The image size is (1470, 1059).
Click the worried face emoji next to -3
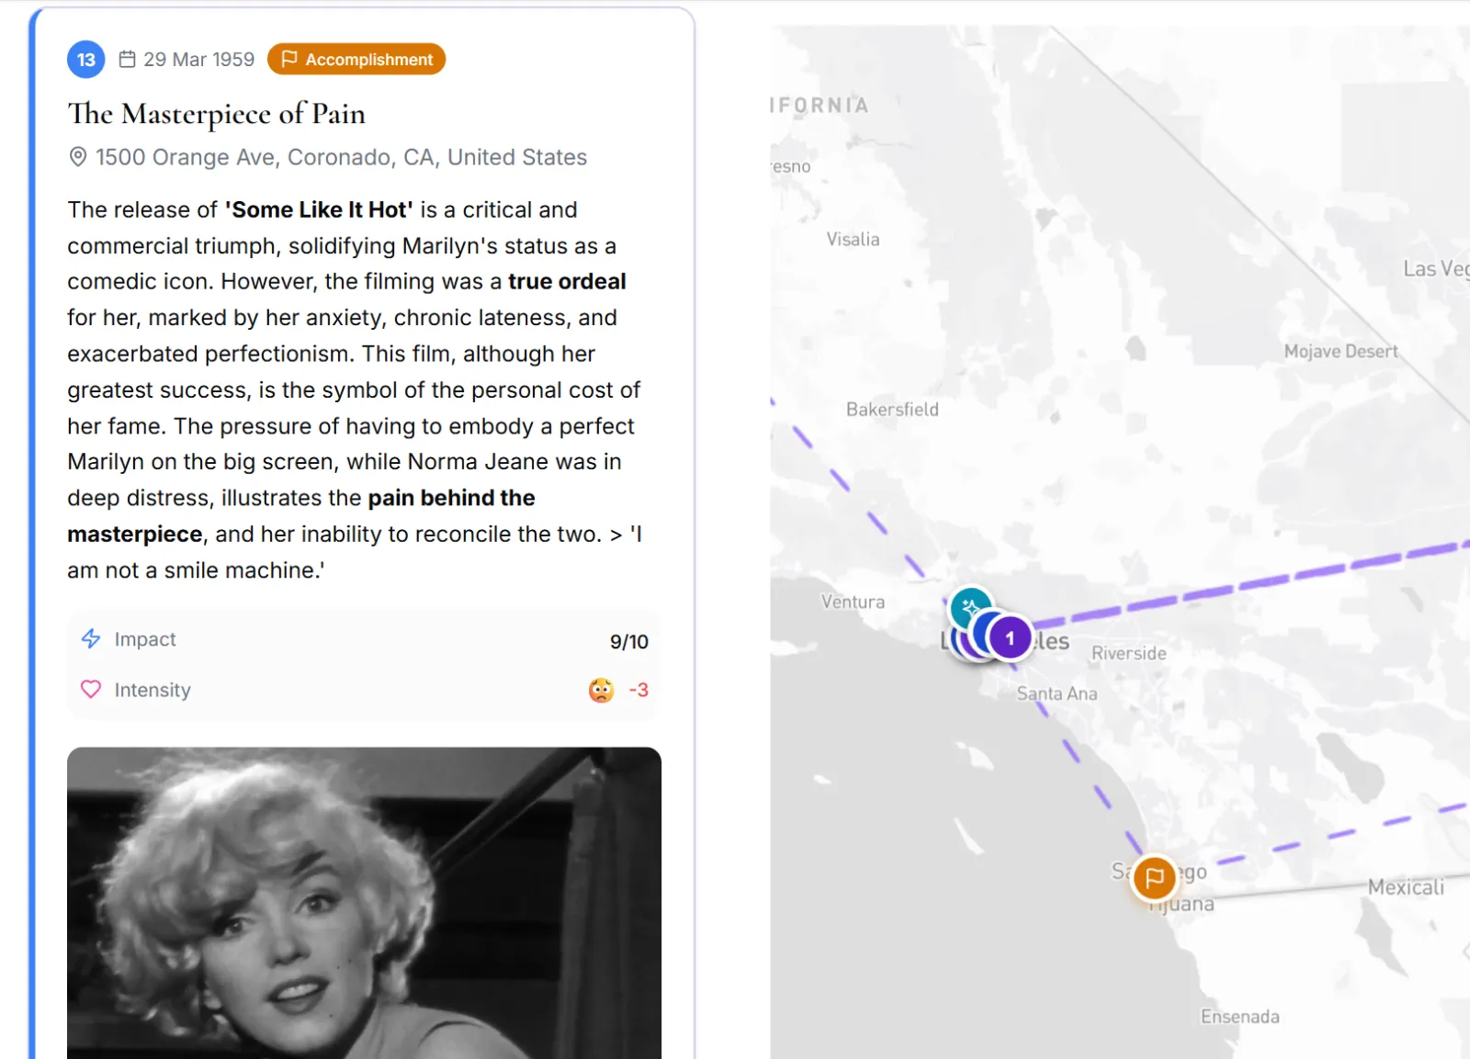pyautogui.click(x=601, y=690)
